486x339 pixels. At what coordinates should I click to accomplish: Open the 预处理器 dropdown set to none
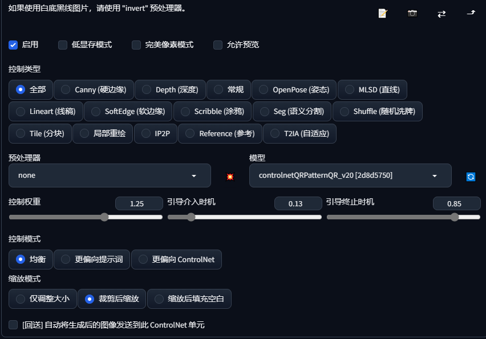coord(110,175)
